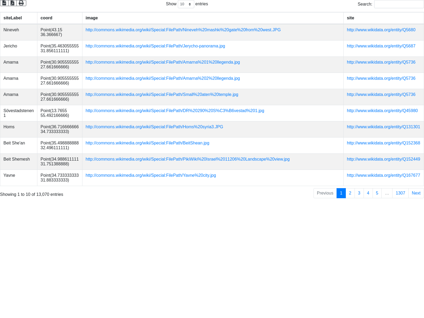Sort table by coord column

[x=46, y=18]
